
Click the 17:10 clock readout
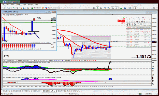(131, 25)
